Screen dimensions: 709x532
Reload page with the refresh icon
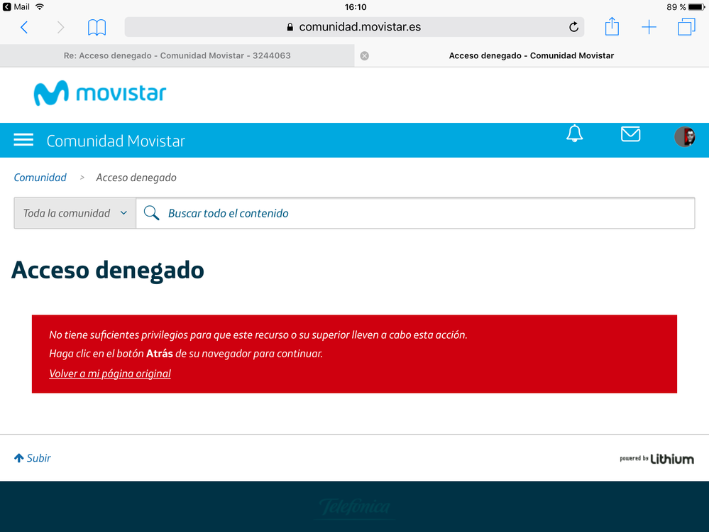pyautogui.click(x=573, y=28)
